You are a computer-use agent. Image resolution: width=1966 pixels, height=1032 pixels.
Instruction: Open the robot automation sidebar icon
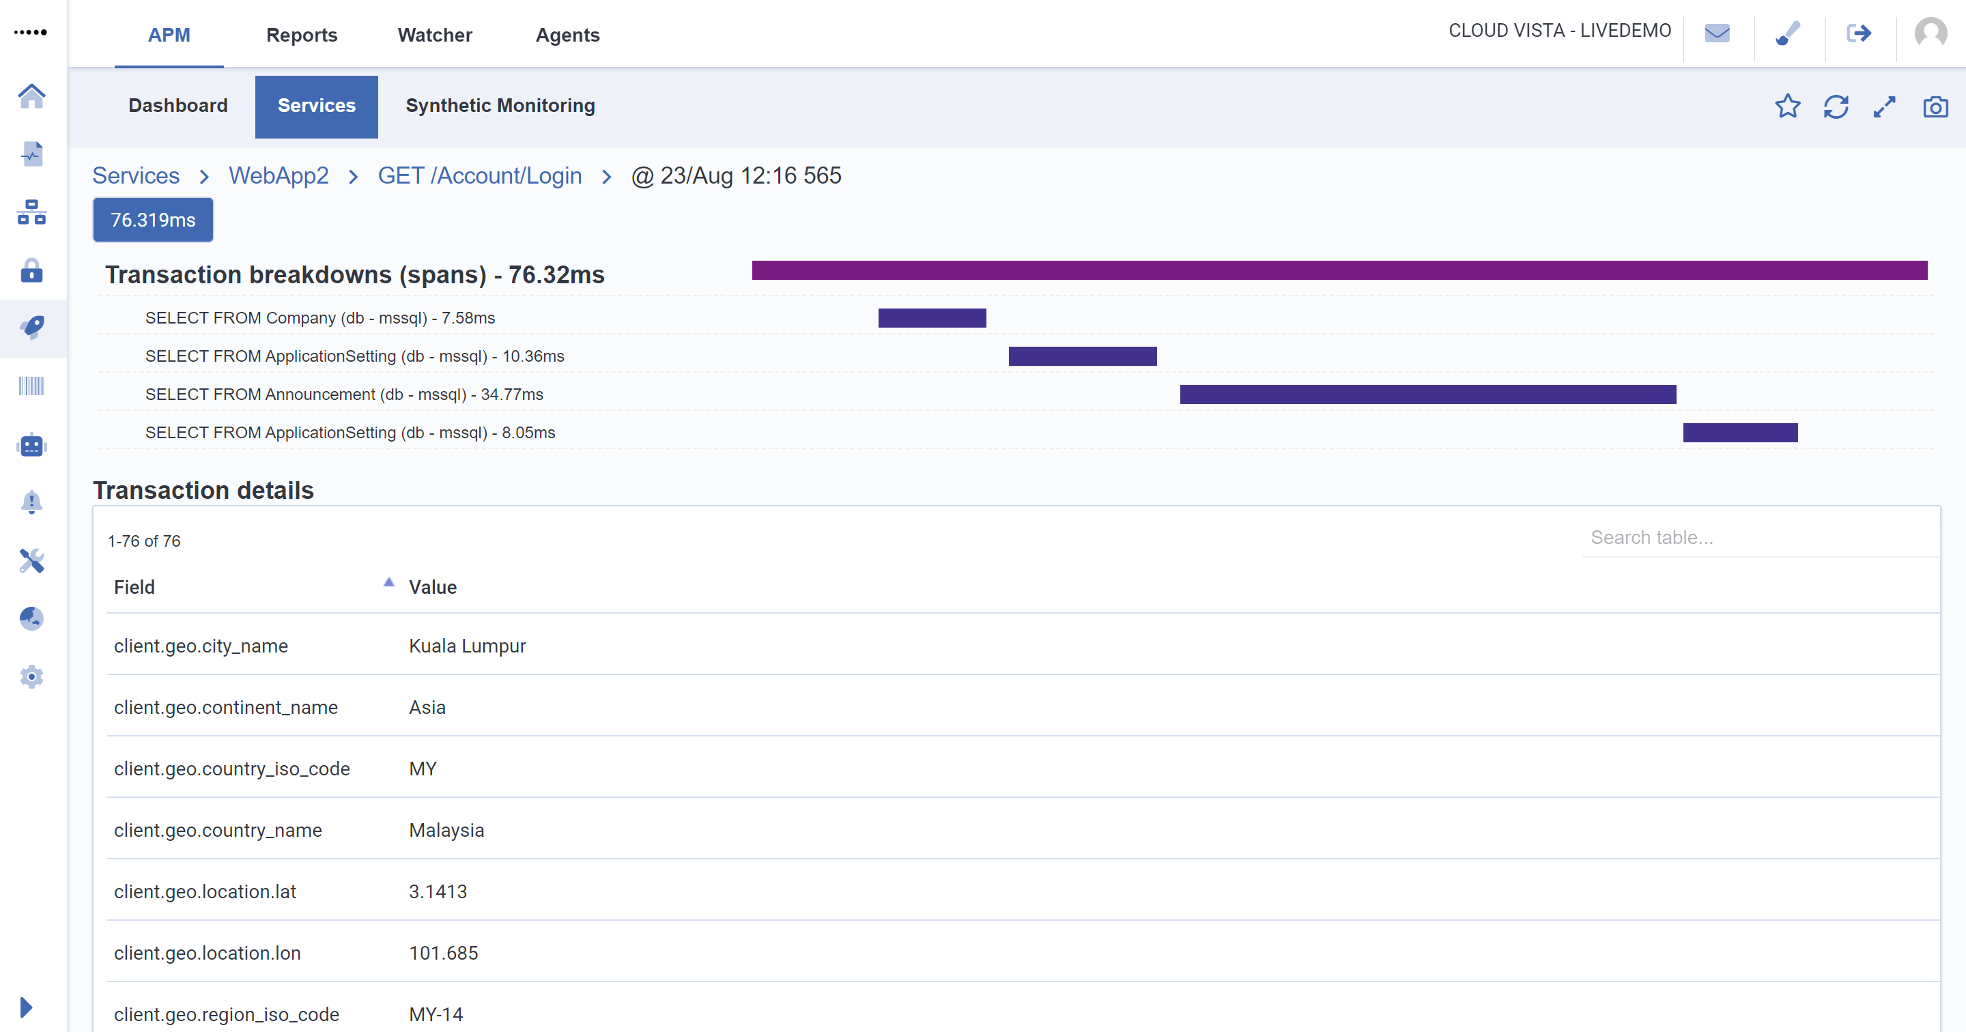pos(31,444)
